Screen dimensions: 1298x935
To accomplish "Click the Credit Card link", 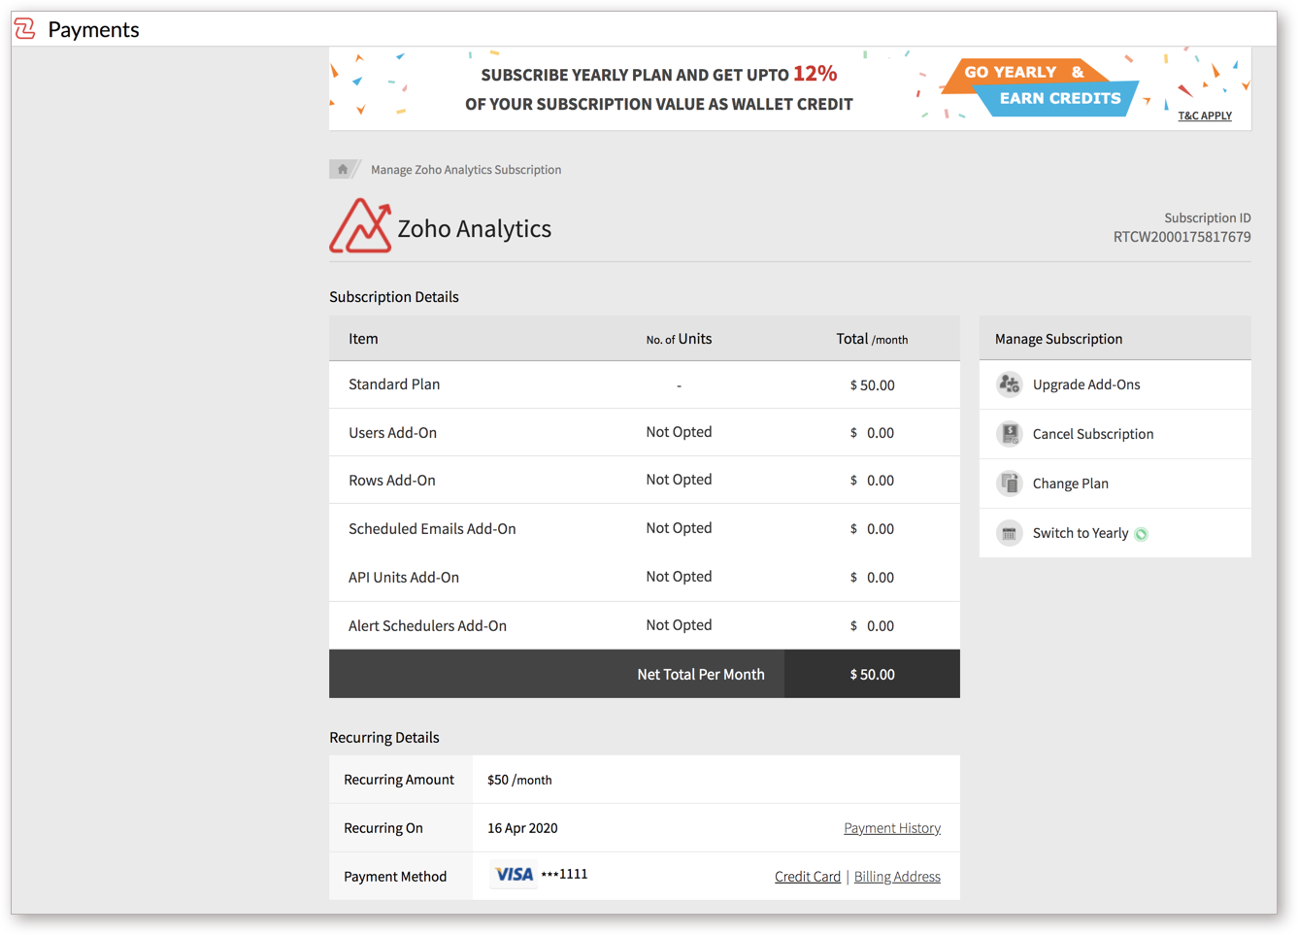I will [x=807, y=876].
